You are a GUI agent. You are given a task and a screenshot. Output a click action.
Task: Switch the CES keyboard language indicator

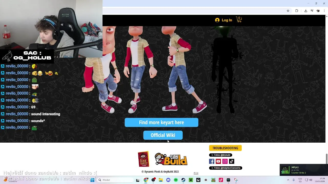click(300, 180)
